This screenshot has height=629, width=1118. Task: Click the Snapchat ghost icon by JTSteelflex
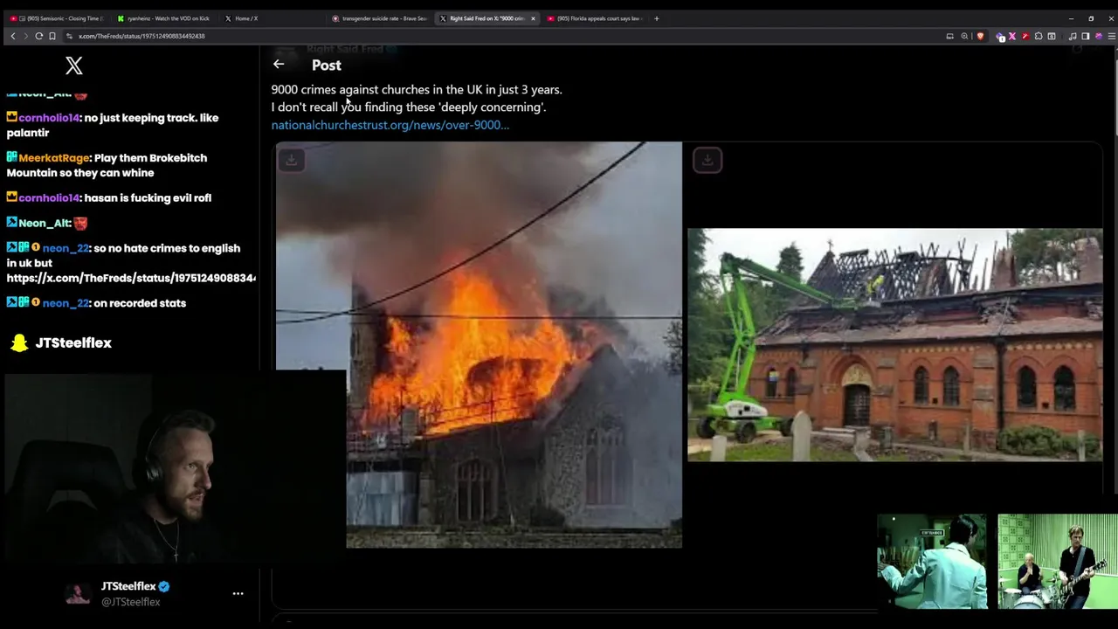[x=19, y=343]
